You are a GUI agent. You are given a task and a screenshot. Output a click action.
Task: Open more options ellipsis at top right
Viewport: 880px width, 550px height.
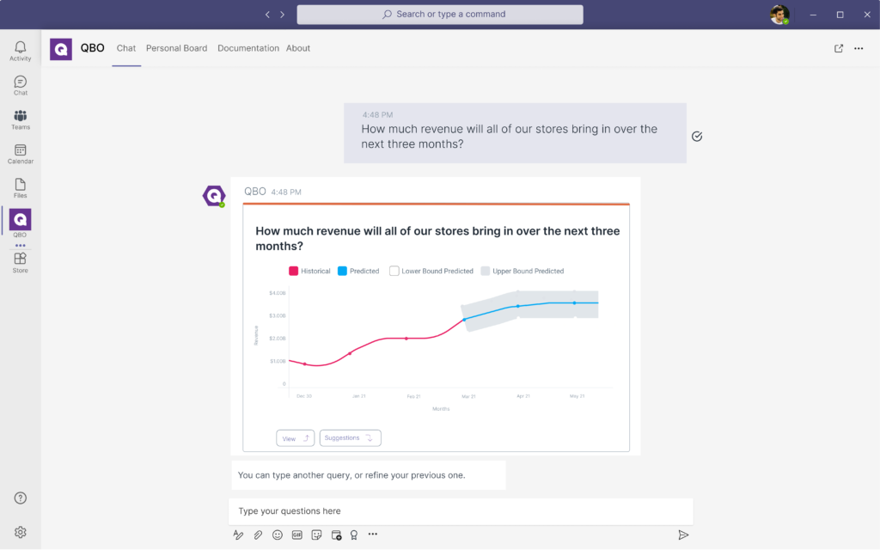coord(859,49)
